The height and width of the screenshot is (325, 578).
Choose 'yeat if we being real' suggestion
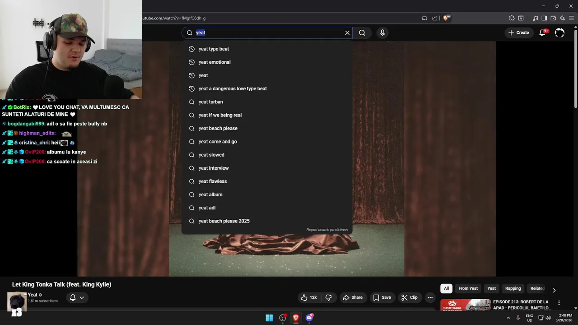[267, 115]
